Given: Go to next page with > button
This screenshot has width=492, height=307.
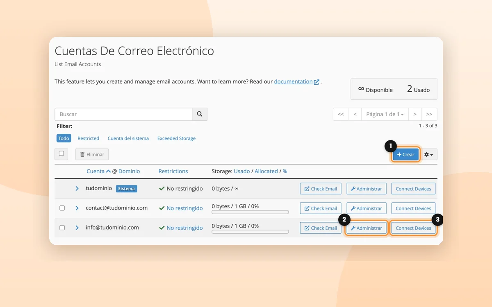Looking at the screenshot, I should (415, 114).
